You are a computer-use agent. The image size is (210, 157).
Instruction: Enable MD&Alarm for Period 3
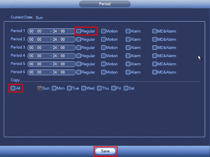pyautogui.click(x=155, y=47)
